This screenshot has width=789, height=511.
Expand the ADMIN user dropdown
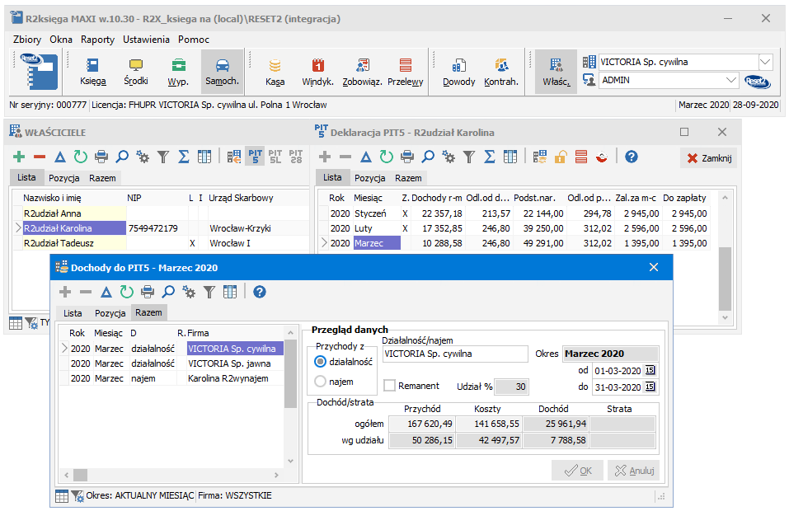[x=730, y=80]
